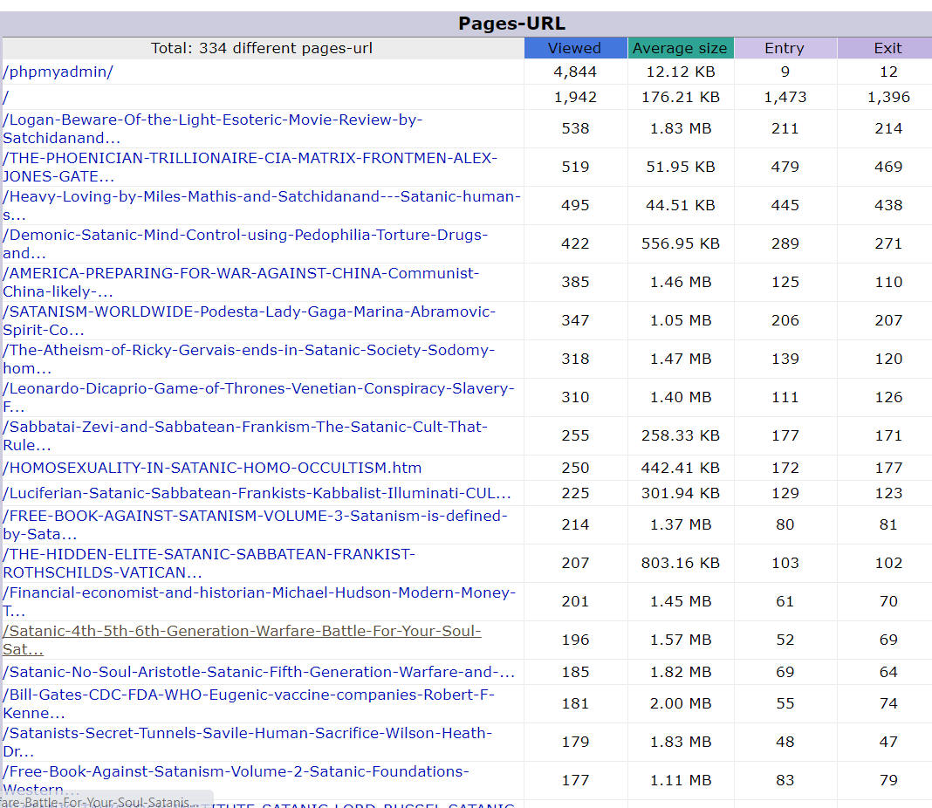Click the average size "44.51 KB"

681,205
